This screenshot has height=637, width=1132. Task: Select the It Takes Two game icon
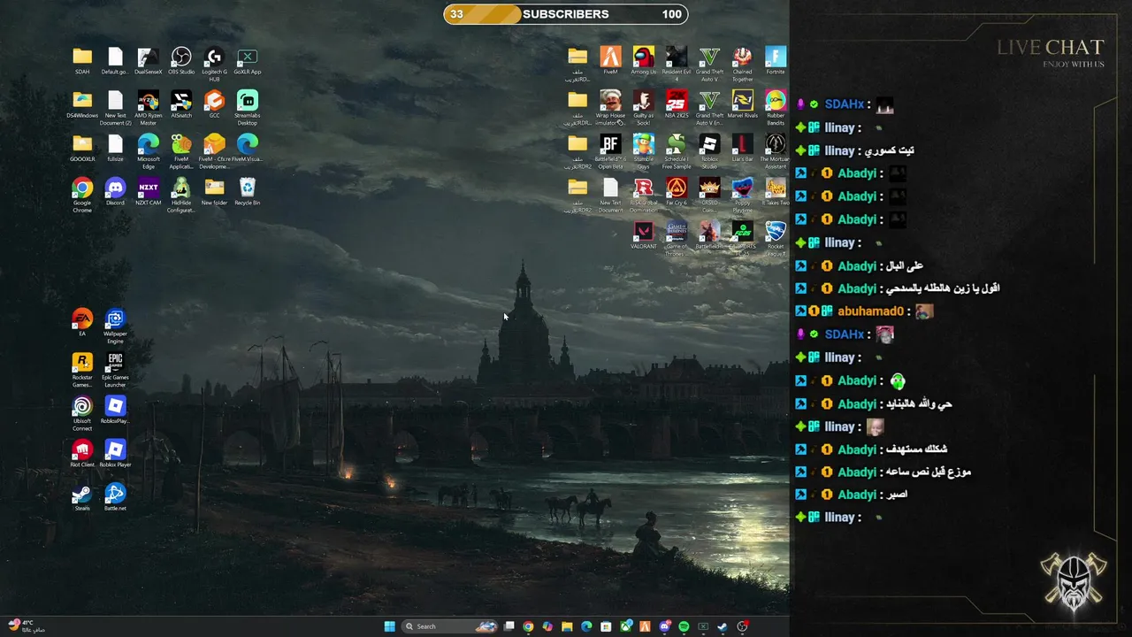click(776, 191)
